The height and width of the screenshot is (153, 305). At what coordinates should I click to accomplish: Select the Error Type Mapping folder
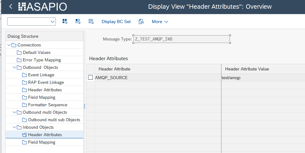point(42,60)
